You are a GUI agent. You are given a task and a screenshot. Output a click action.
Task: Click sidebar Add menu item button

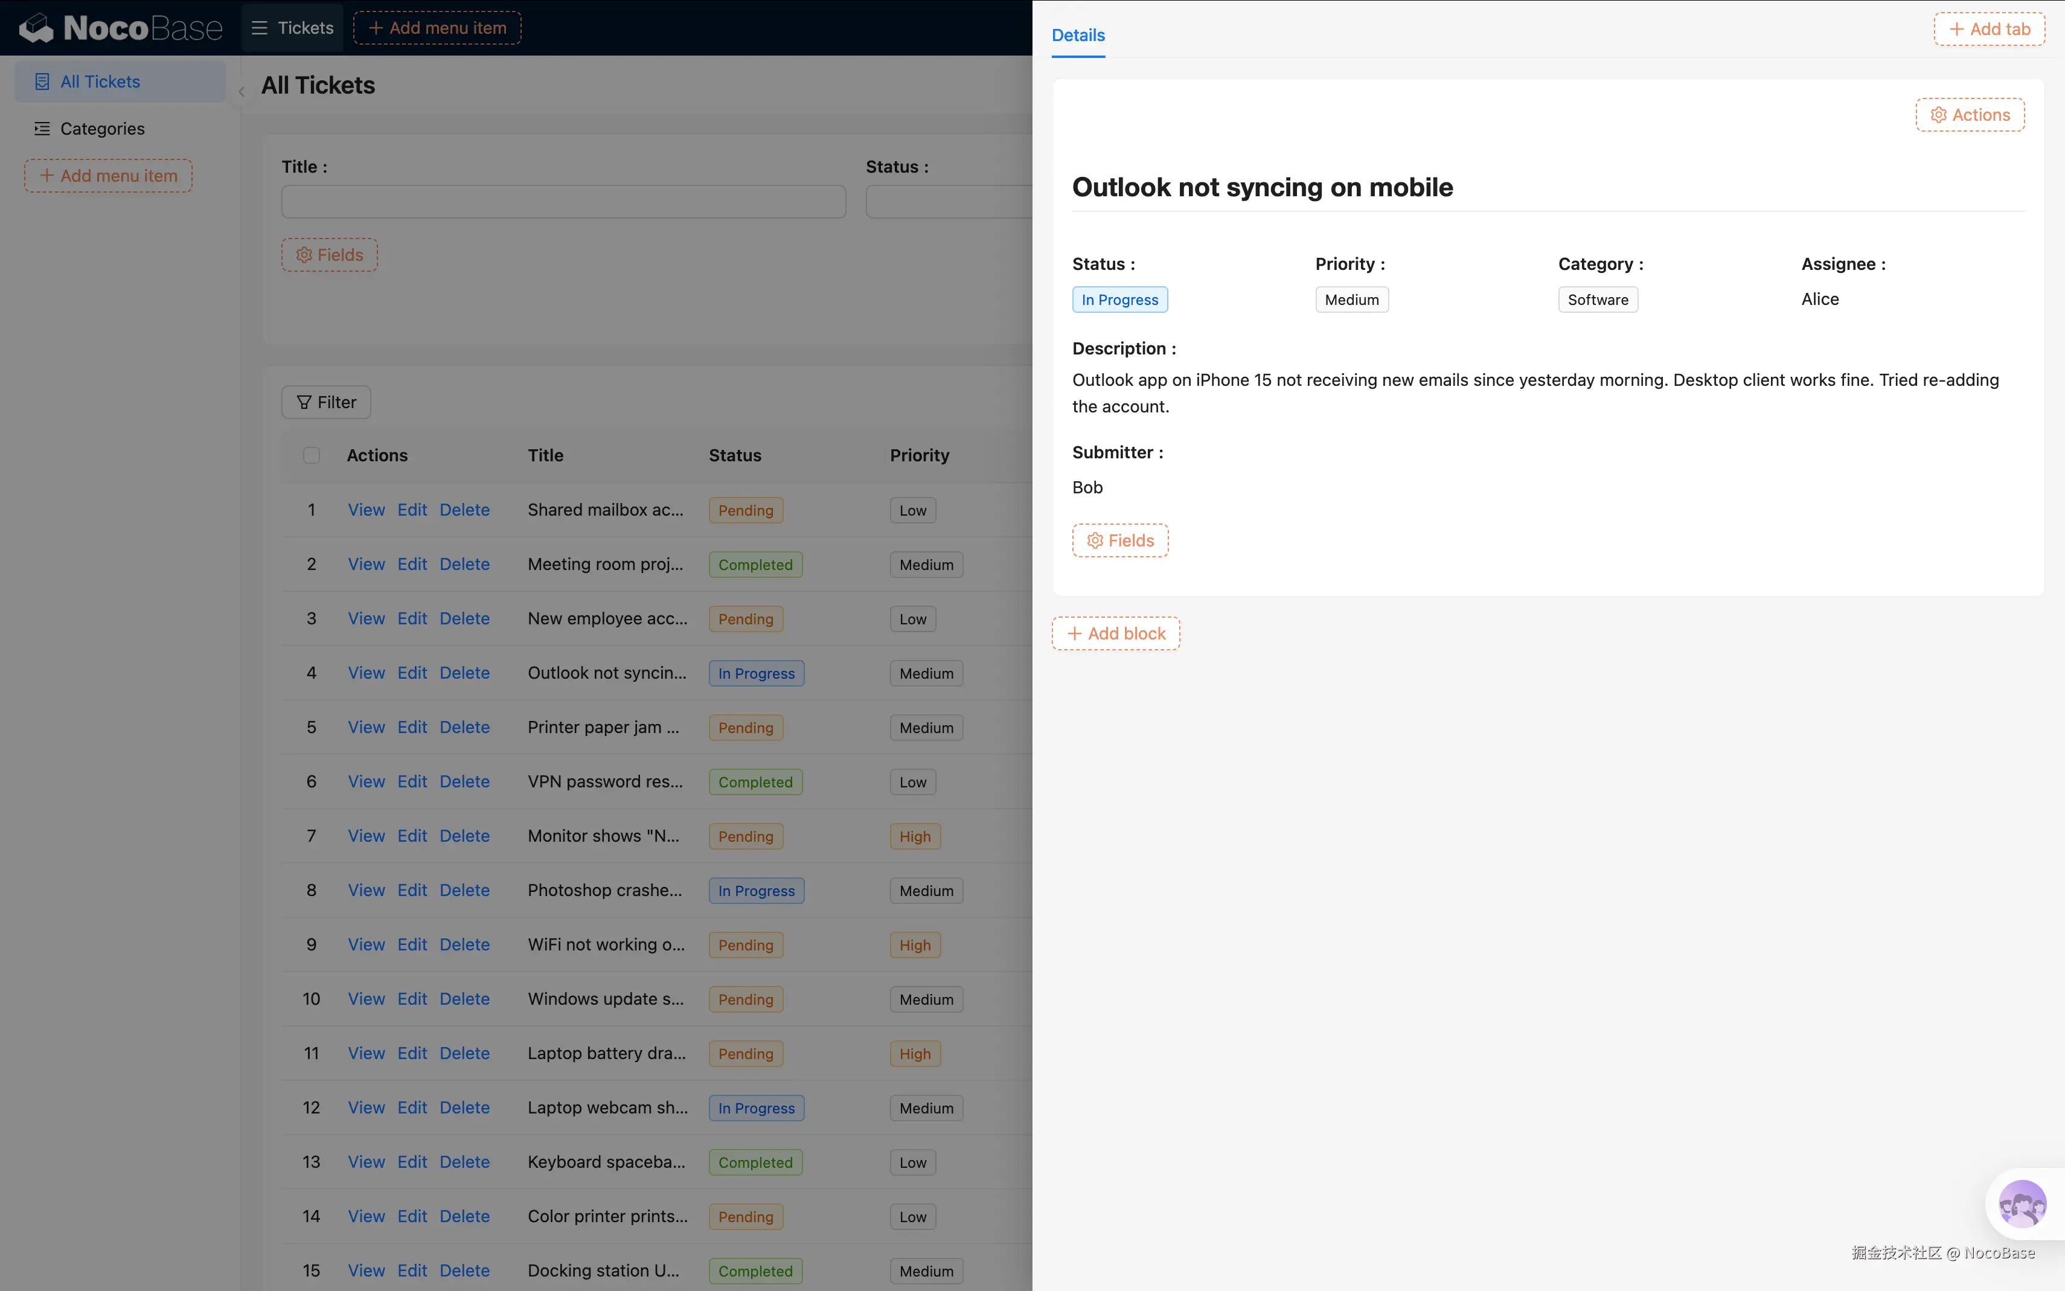(x=109, y=176)
